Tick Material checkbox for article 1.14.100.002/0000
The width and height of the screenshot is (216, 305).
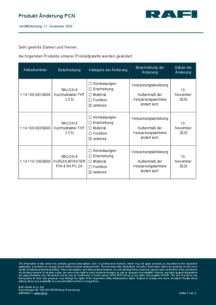click(x=90, y=128)
